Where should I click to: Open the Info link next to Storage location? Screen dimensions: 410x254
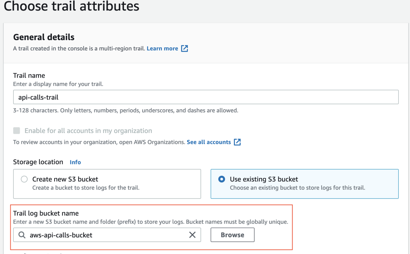click(x=75, y=162)
